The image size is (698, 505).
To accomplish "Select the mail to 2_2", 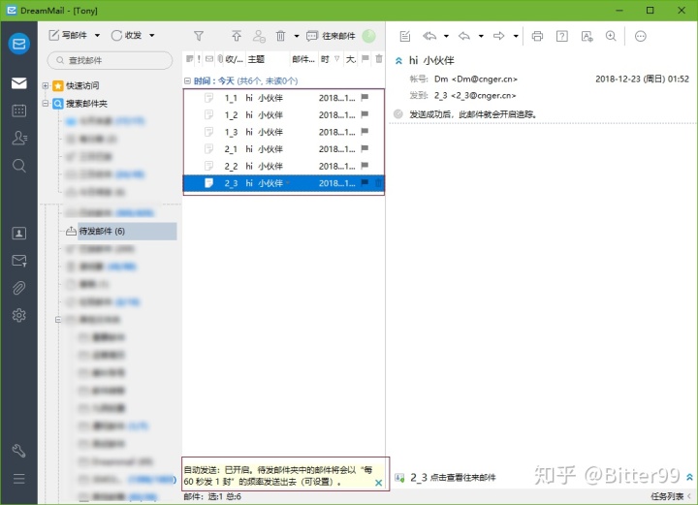I will (283, 166).
